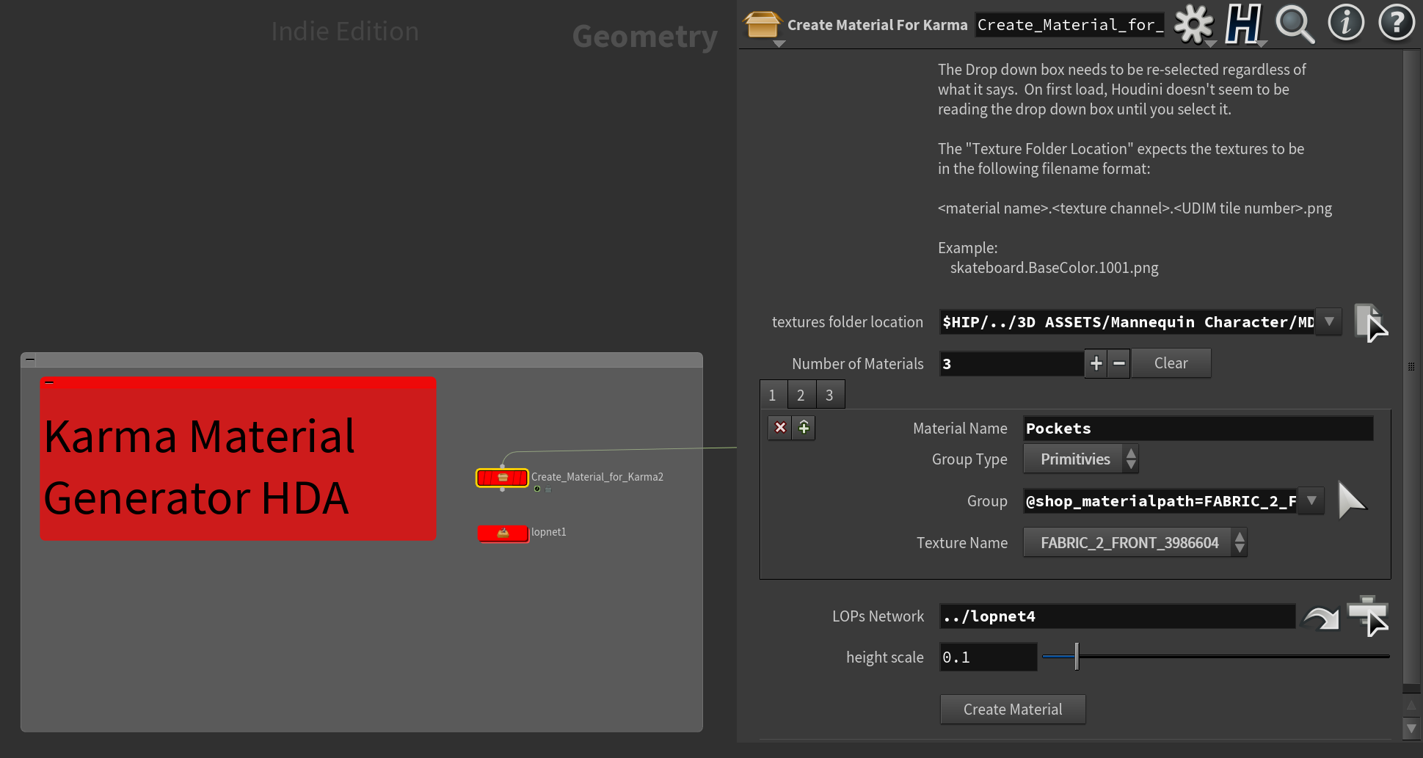Image resolution: width=1423 pixels, height=758 pixels.
Task: Click the scrollbar up arrow in parameter pane
Action: (x=1411, y=705)
